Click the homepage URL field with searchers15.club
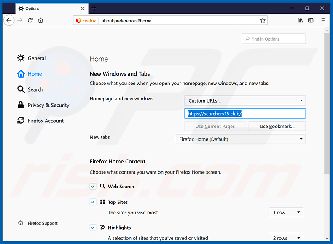 tap(245, 114)
